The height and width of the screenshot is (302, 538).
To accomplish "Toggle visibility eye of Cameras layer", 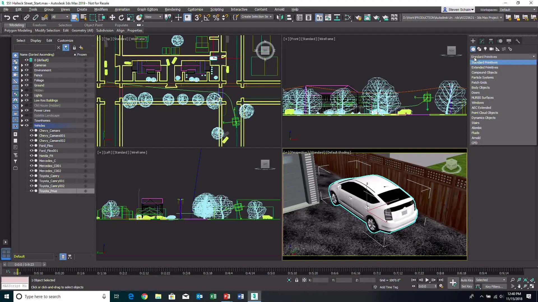I will coord(27,65).
